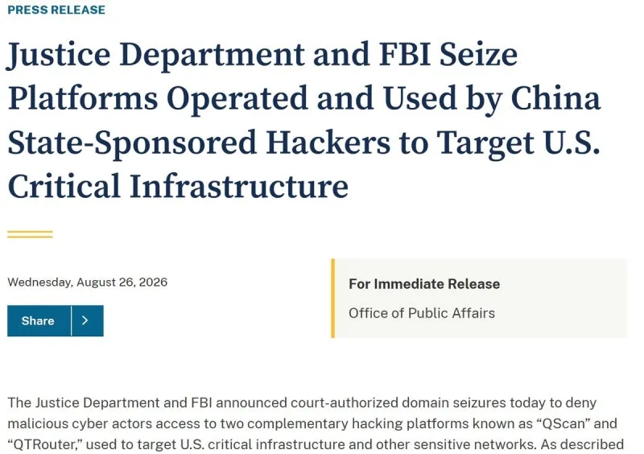The image size is (644, 454).
Task: Click the gold double-line divider under headline
Action: point(30,234)
